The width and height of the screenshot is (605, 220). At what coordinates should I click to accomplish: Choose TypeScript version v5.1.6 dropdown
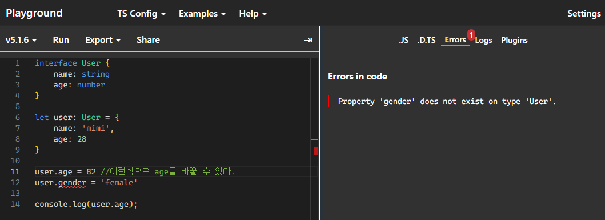click(x=21, y=40)
